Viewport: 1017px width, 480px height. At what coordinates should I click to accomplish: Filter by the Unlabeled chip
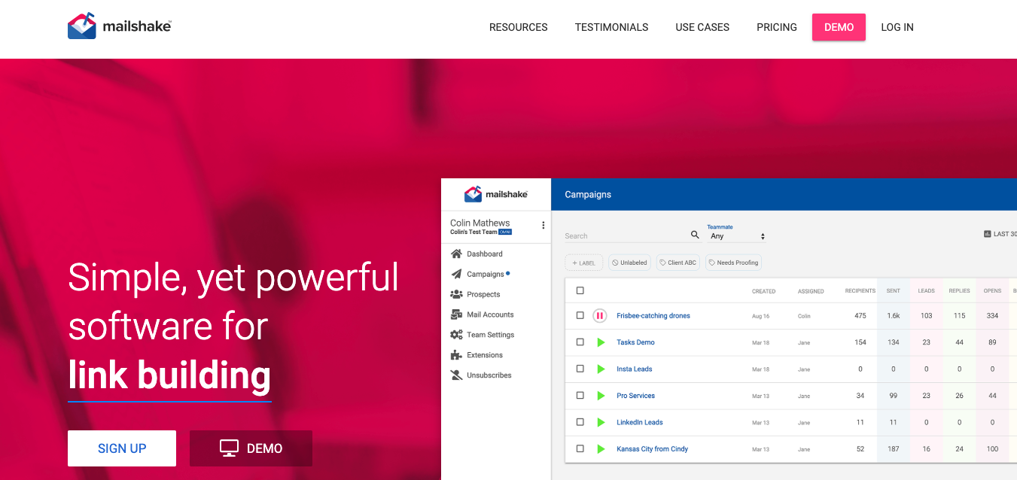click(629, 263)
